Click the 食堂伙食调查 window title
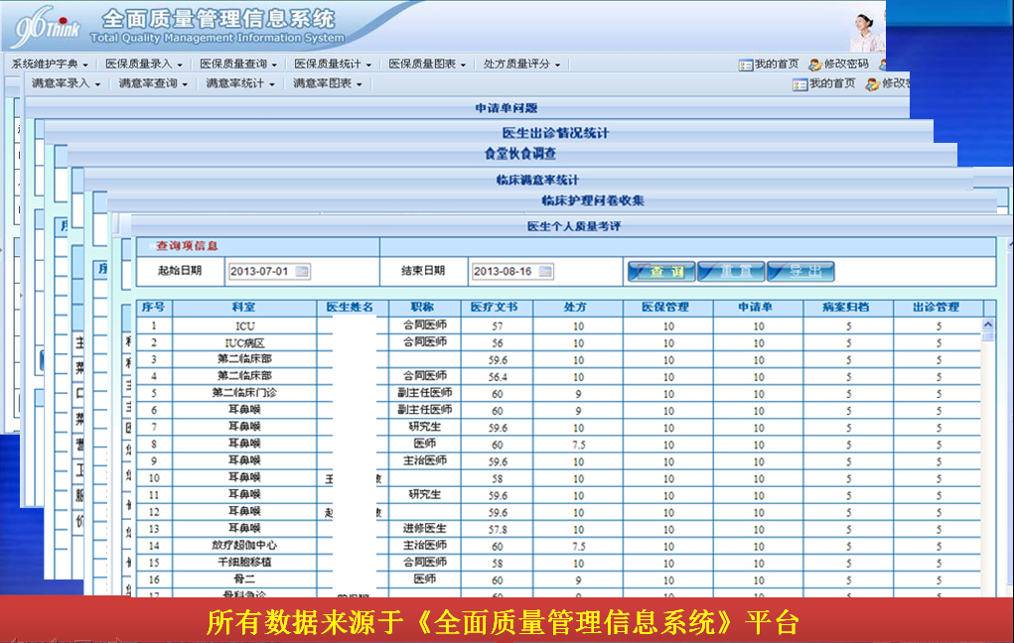 520,154
